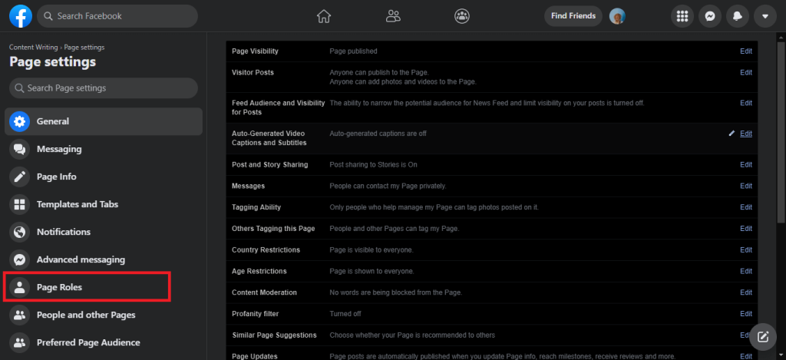The image size is (786, 360).
Task: Click the 'Page published' status text
Action: click(x=353, y=51)
